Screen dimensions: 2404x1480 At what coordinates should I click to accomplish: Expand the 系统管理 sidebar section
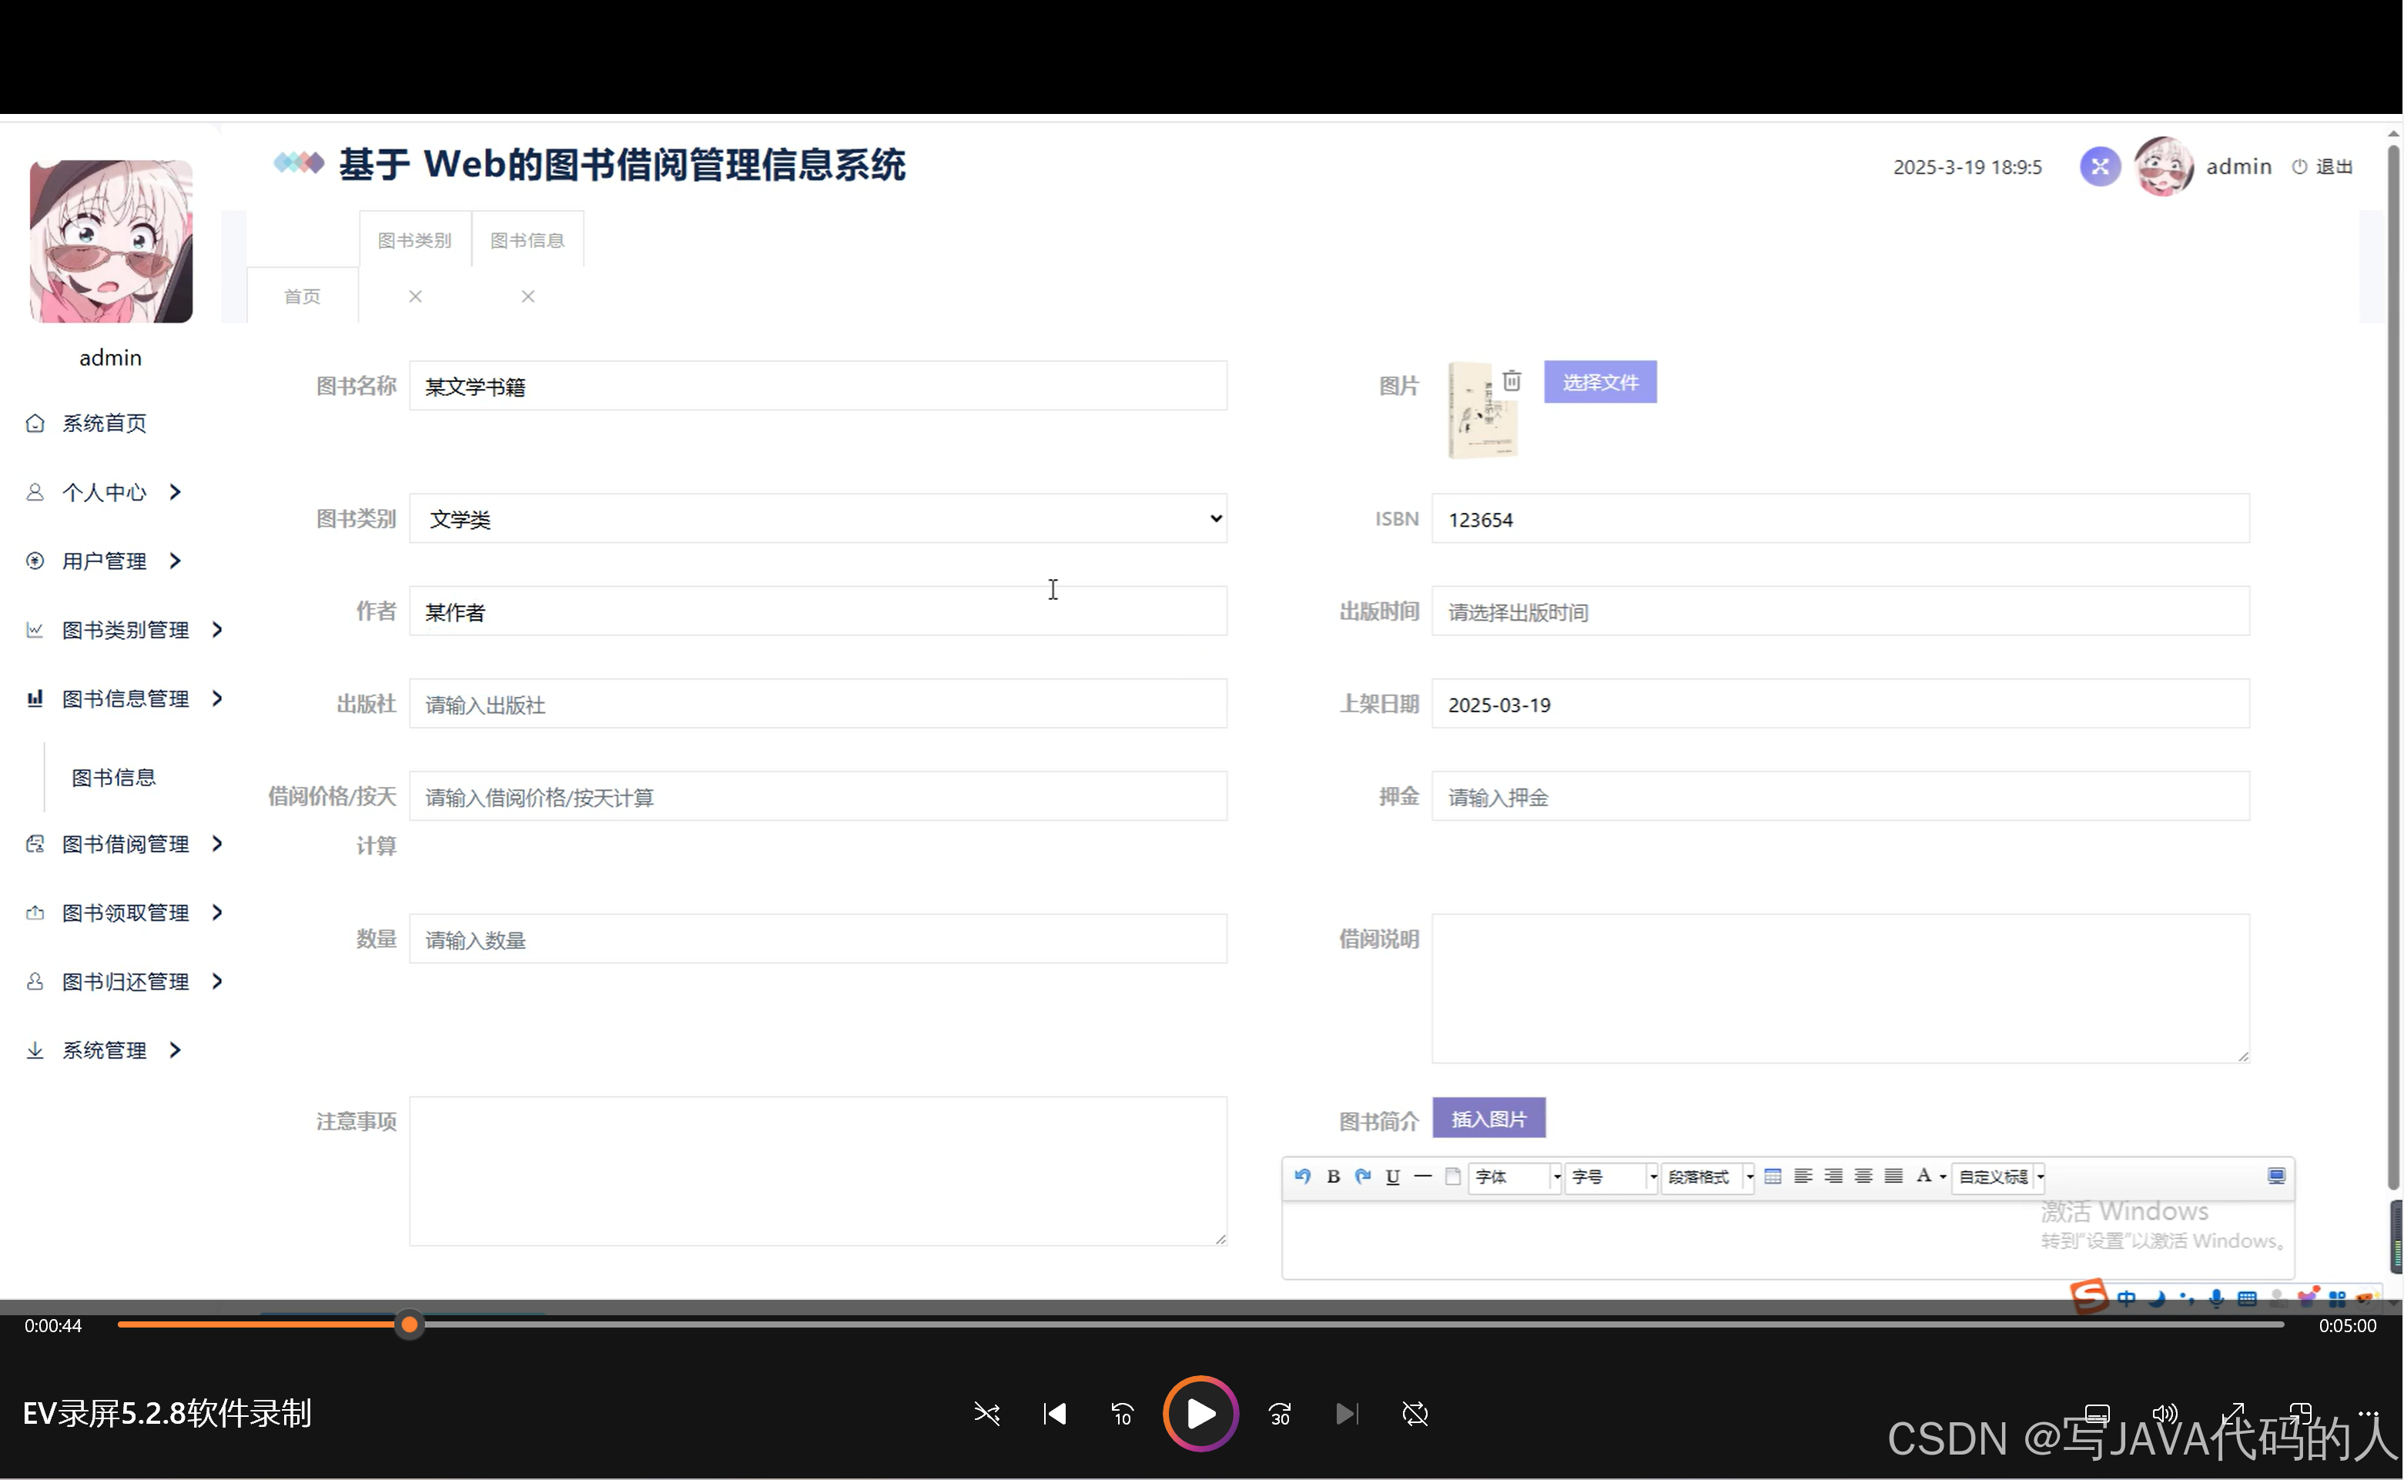point(105,1050)
